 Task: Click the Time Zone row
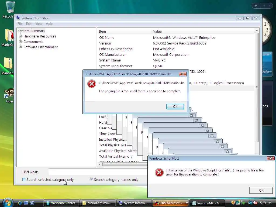point(107,134)
